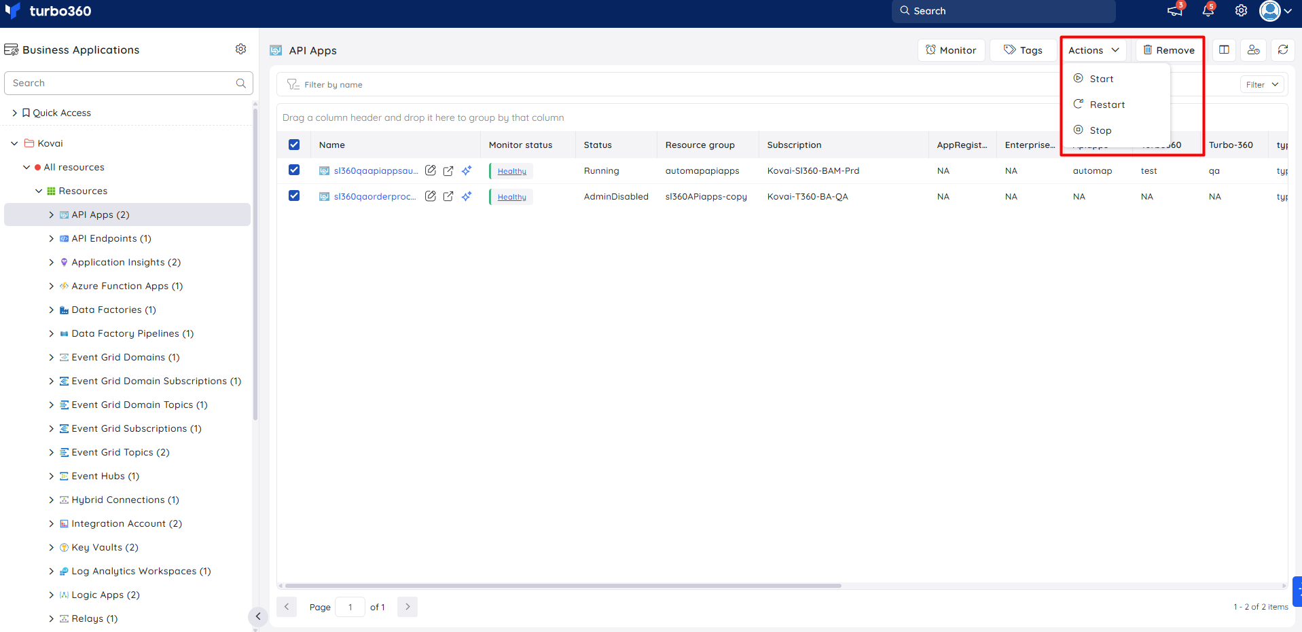The height and width of the screenshot is (632, 1302).
Task: Open the user access management icon
Action: pos(1253,50)
